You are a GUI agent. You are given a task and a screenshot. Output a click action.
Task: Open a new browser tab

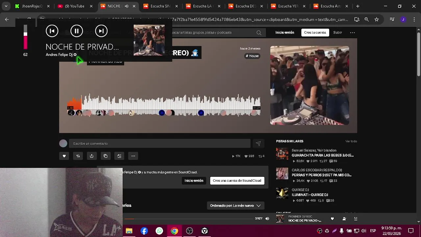(358, 6)
